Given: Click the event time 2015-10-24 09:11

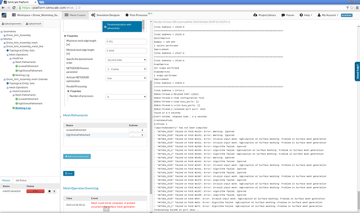Looking at the screenshot, I should click(76, 205).
